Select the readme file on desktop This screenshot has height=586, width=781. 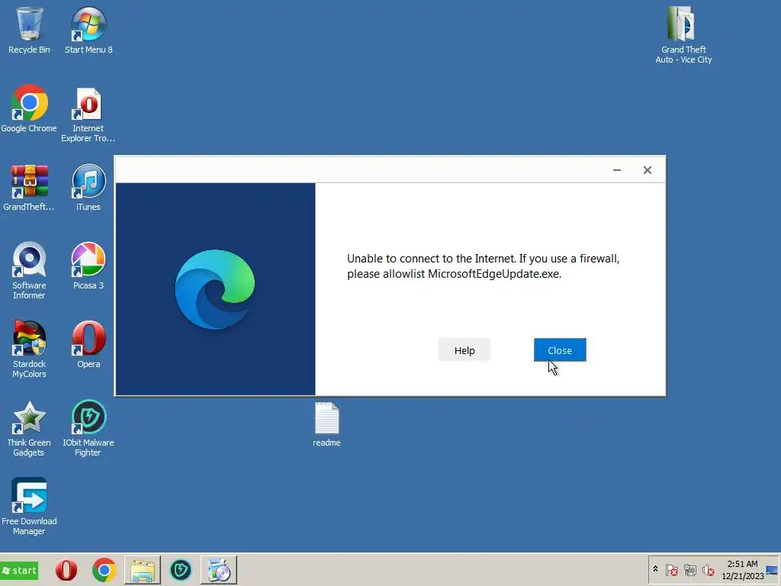(x=326, y=424)
